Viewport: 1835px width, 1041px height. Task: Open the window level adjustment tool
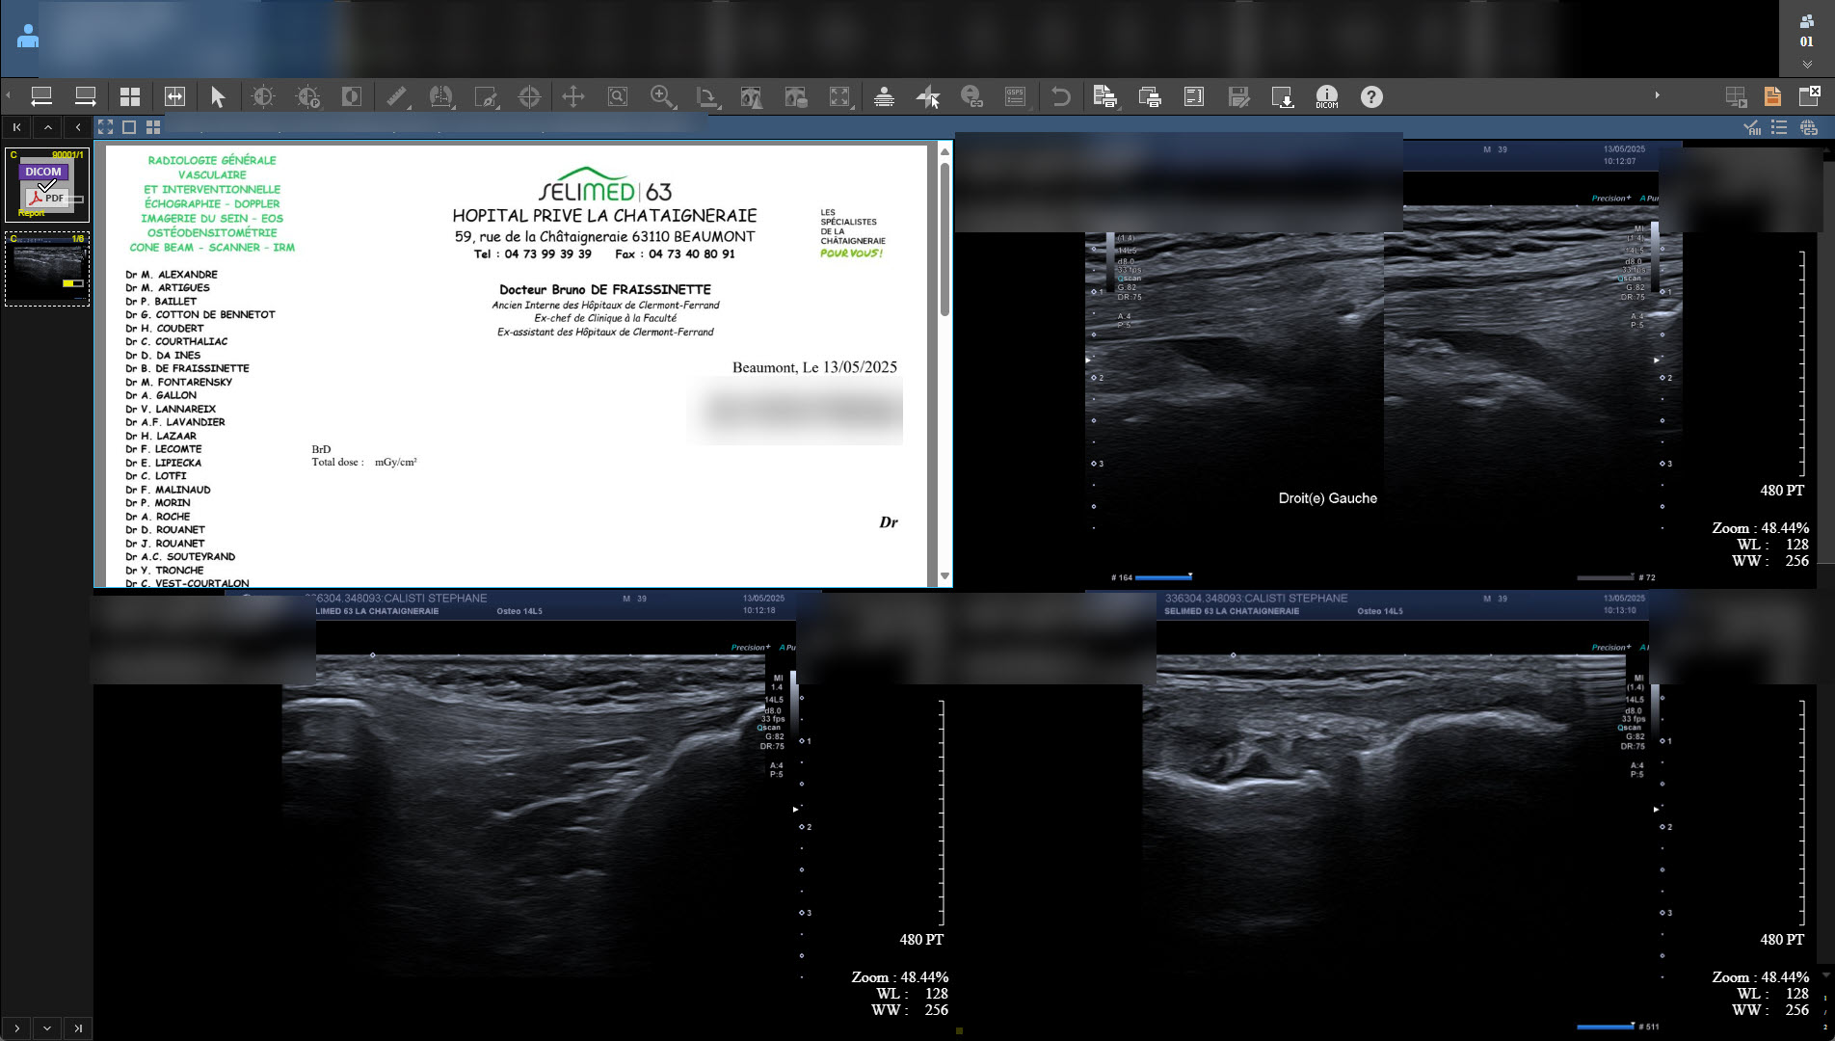[x=263, y=97]
